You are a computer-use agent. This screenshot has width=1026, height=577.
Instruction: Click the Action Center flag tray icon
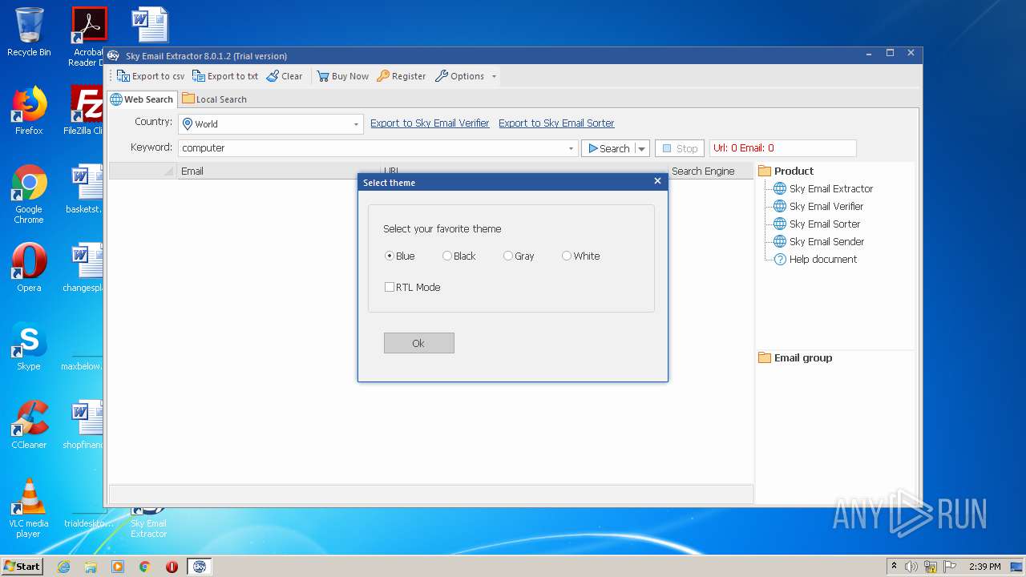[x=949, y=567]
